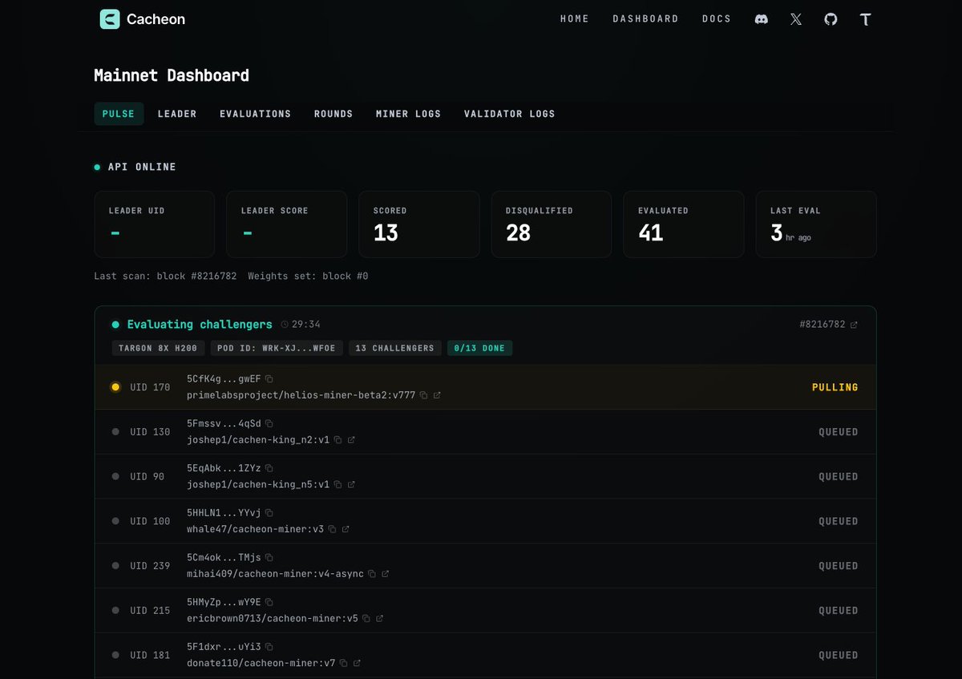Image resolution: width=962 pixels, height=679 pixels.
Task: Open block #8216782 external link icon
Action: pyautogui.click(x=854, y=325)
